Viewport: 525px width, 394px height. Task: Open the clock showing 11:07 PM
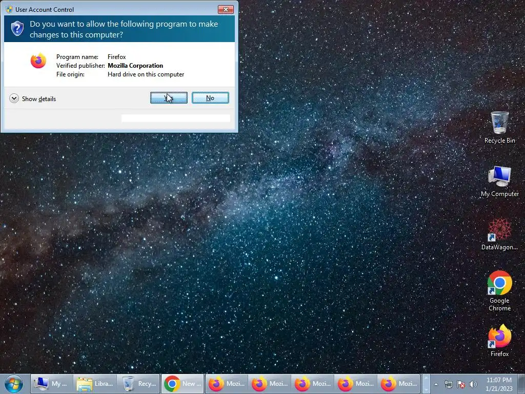(x=499, y=384)
